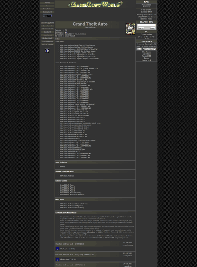Image resolution: width=197 pixels, height=267 pixels.
Task: Open 'San Andreas CONTROL CENTER v3.1.1' link
Action: tap(76, 74)
